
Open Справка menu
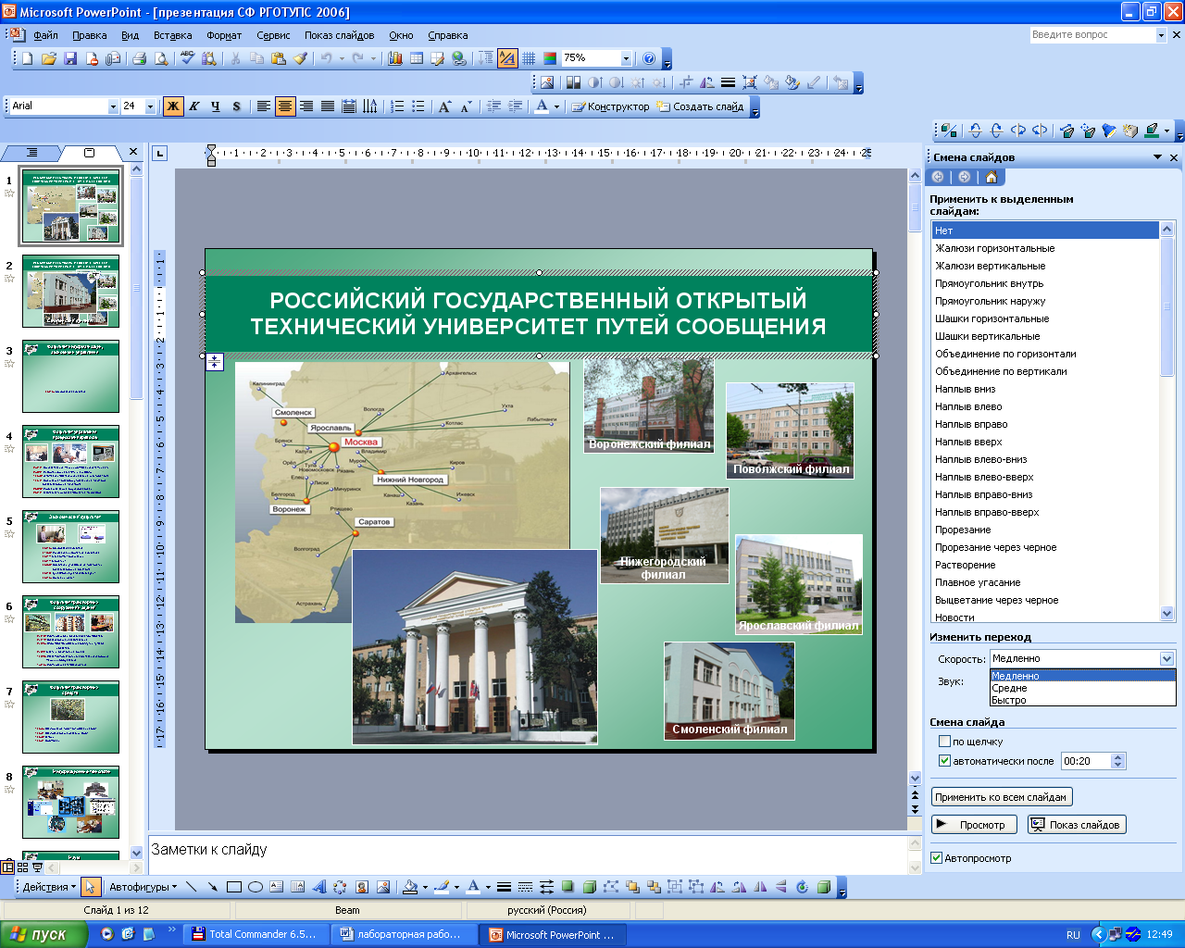(448, 35)
